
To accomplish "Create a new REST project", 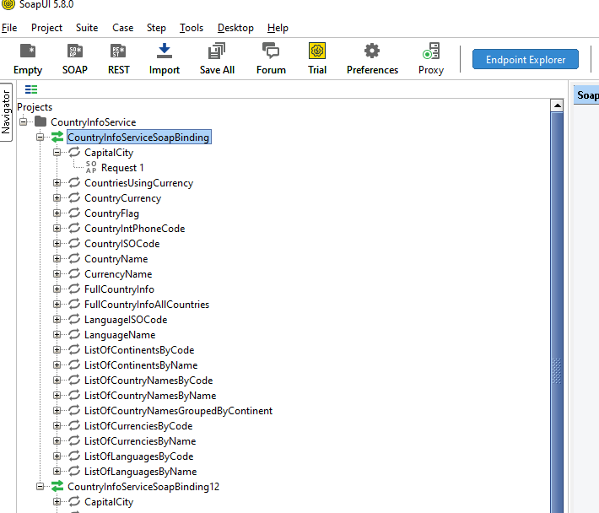I will pyautogui.click(x=118, y=59).
